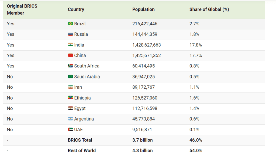
Task: Select the Population column header
Action: click(143, 9)
